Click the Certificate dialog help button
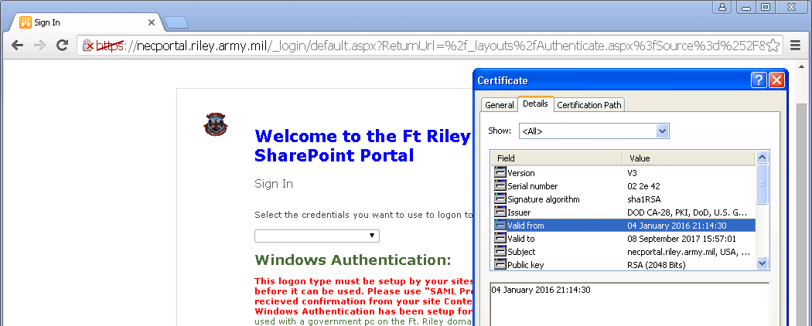 click(759, 80)
